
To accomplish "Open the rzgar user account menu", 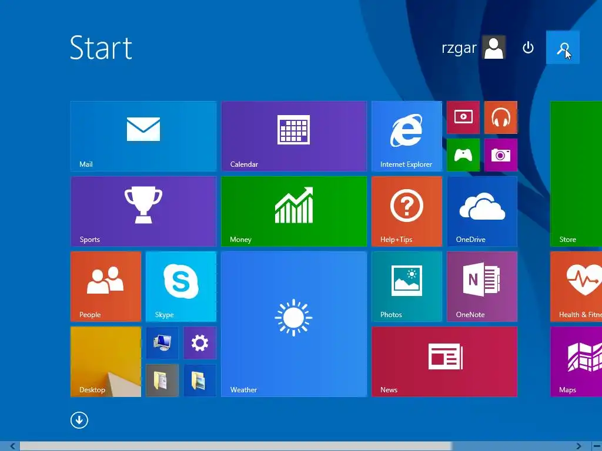I will coord(473,48).
